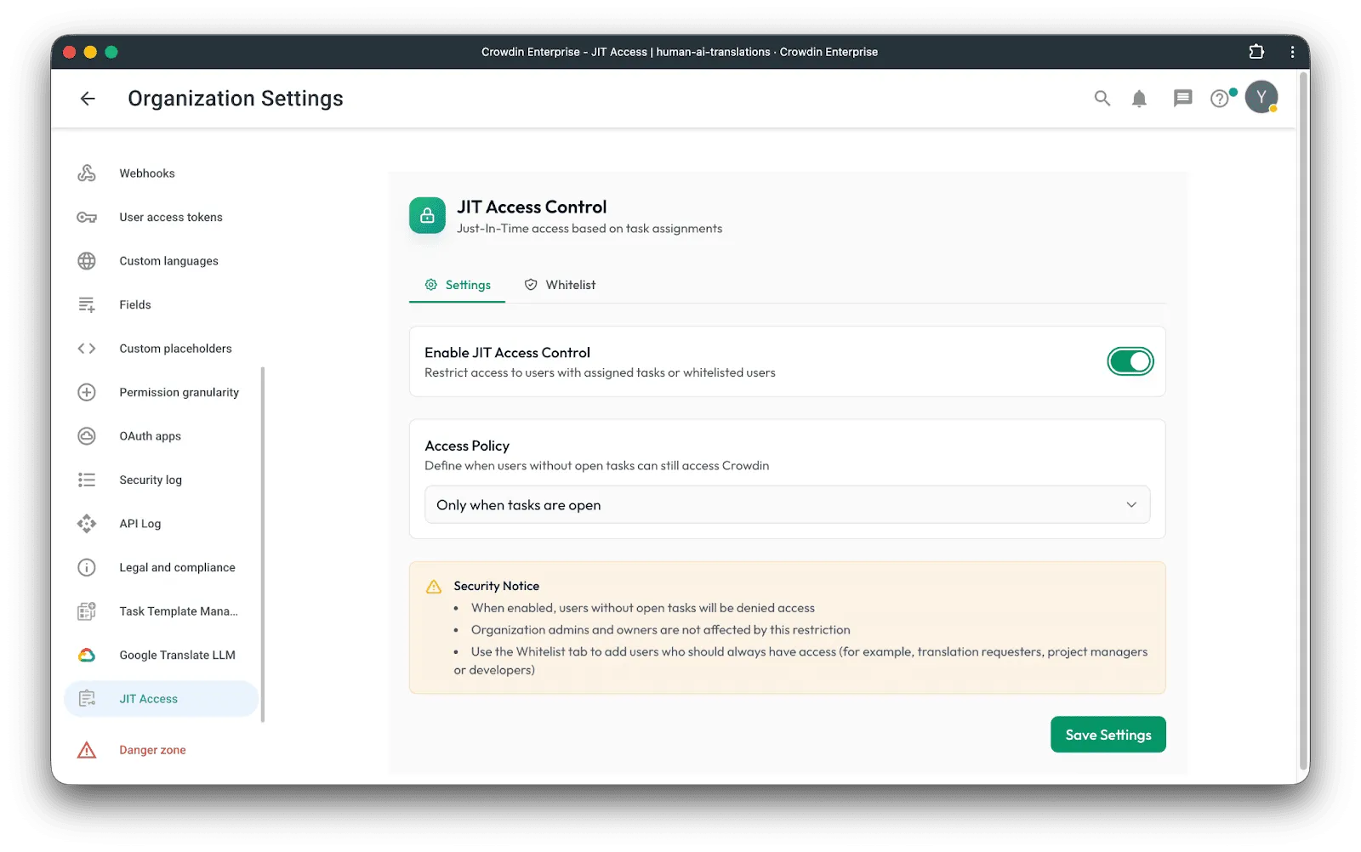Select the Settings tab
The image size is (1361, 852).
click(x=458, y=285)
